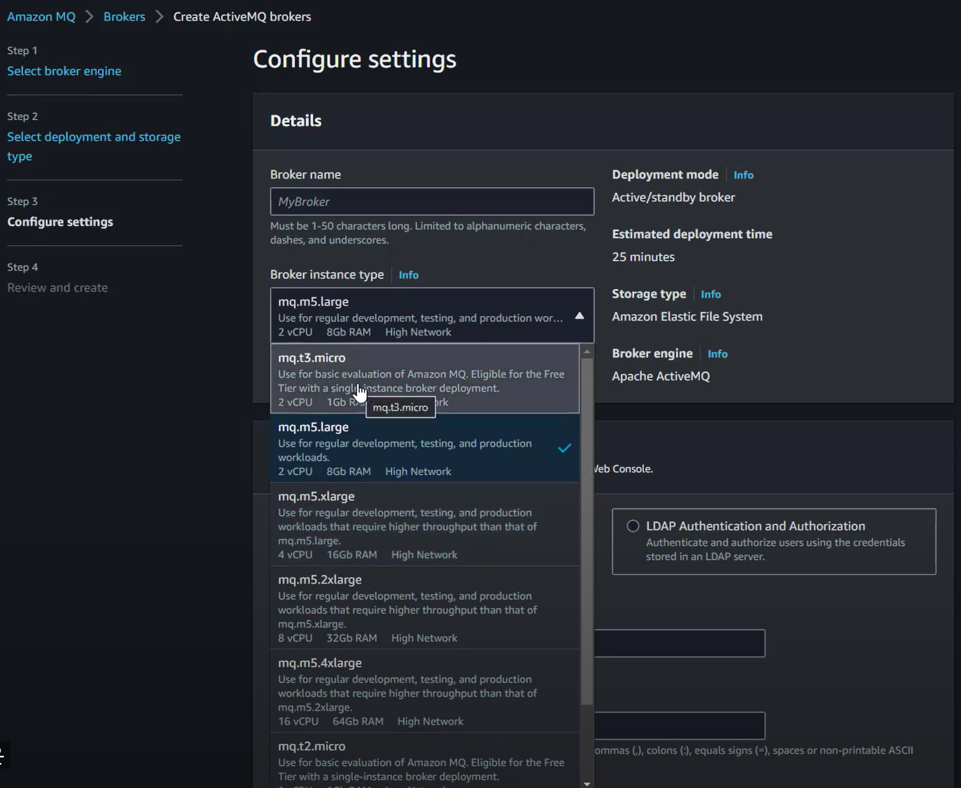Open Info link next to Storage type

(710, 295)
